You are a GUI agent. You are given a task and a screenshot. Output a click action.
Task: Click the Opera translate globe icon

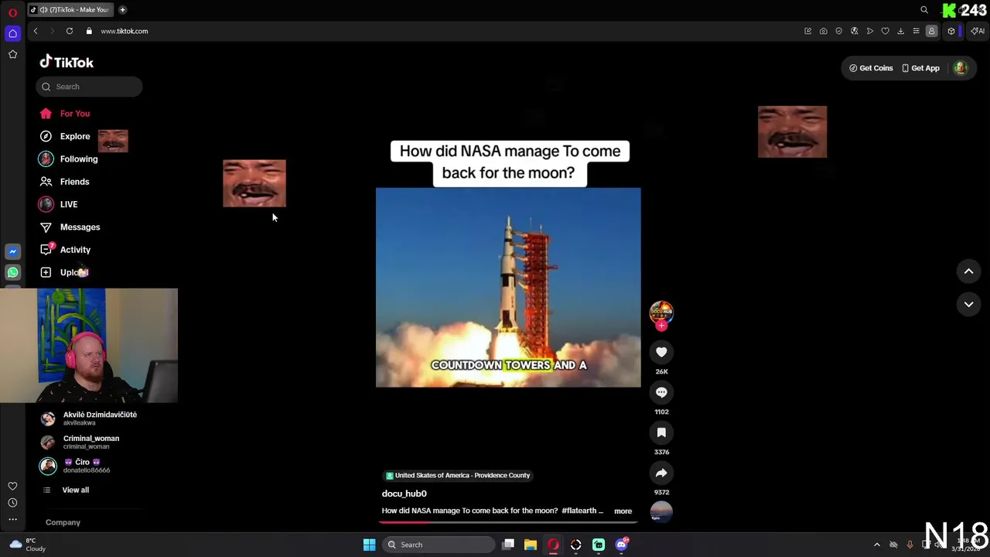coord(854,31)
